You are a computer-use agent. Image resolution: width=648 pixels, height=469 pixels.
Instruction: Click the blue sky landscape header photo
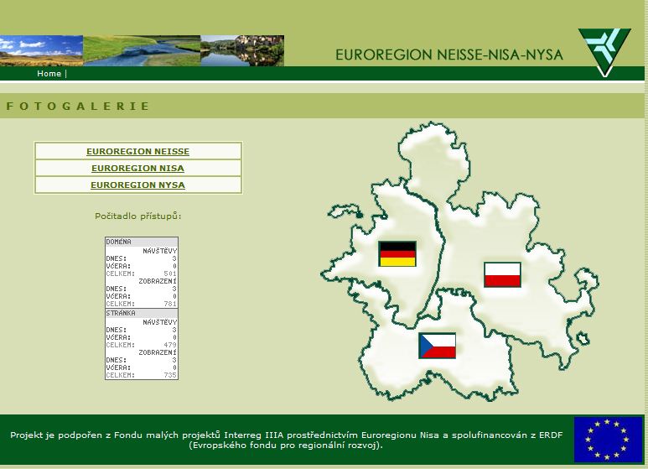pos(41,50)
